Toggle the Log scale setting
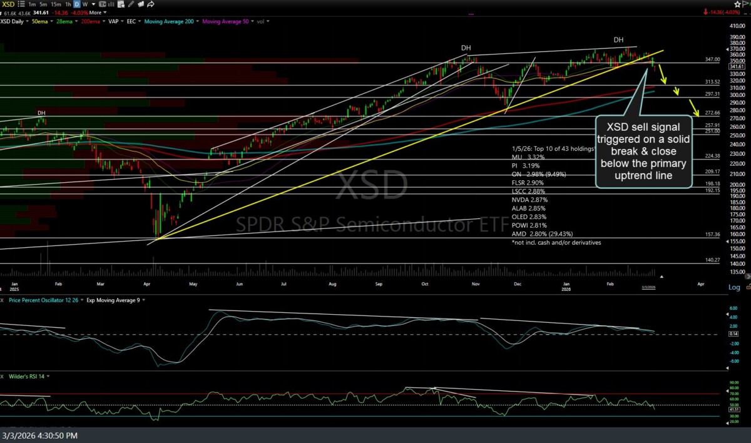The height and width of the screenshot is (443, 751). 734,287
